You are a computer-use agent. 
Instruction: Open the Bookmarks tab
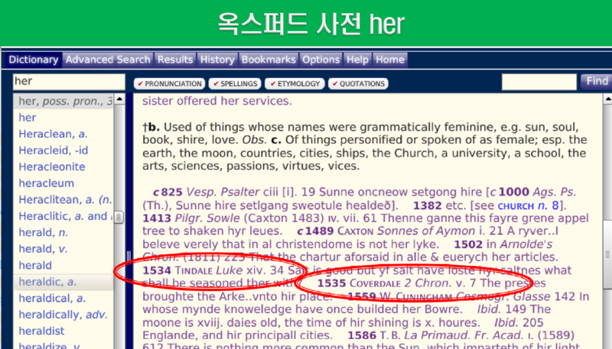pos(269,60)
